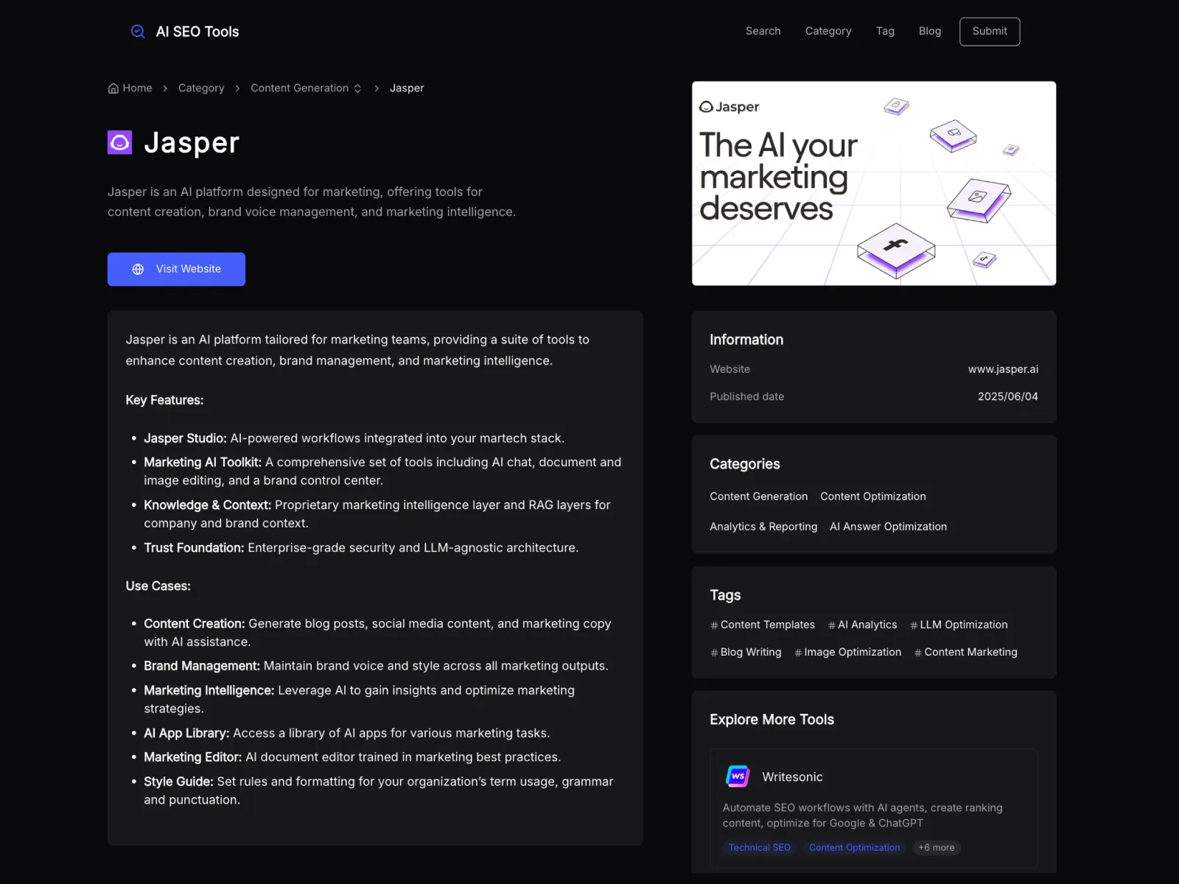This screenshot has width=1179, height=884.
Task: Click the Published date value 2025/06/04
Action: (x=1007, y=396)
